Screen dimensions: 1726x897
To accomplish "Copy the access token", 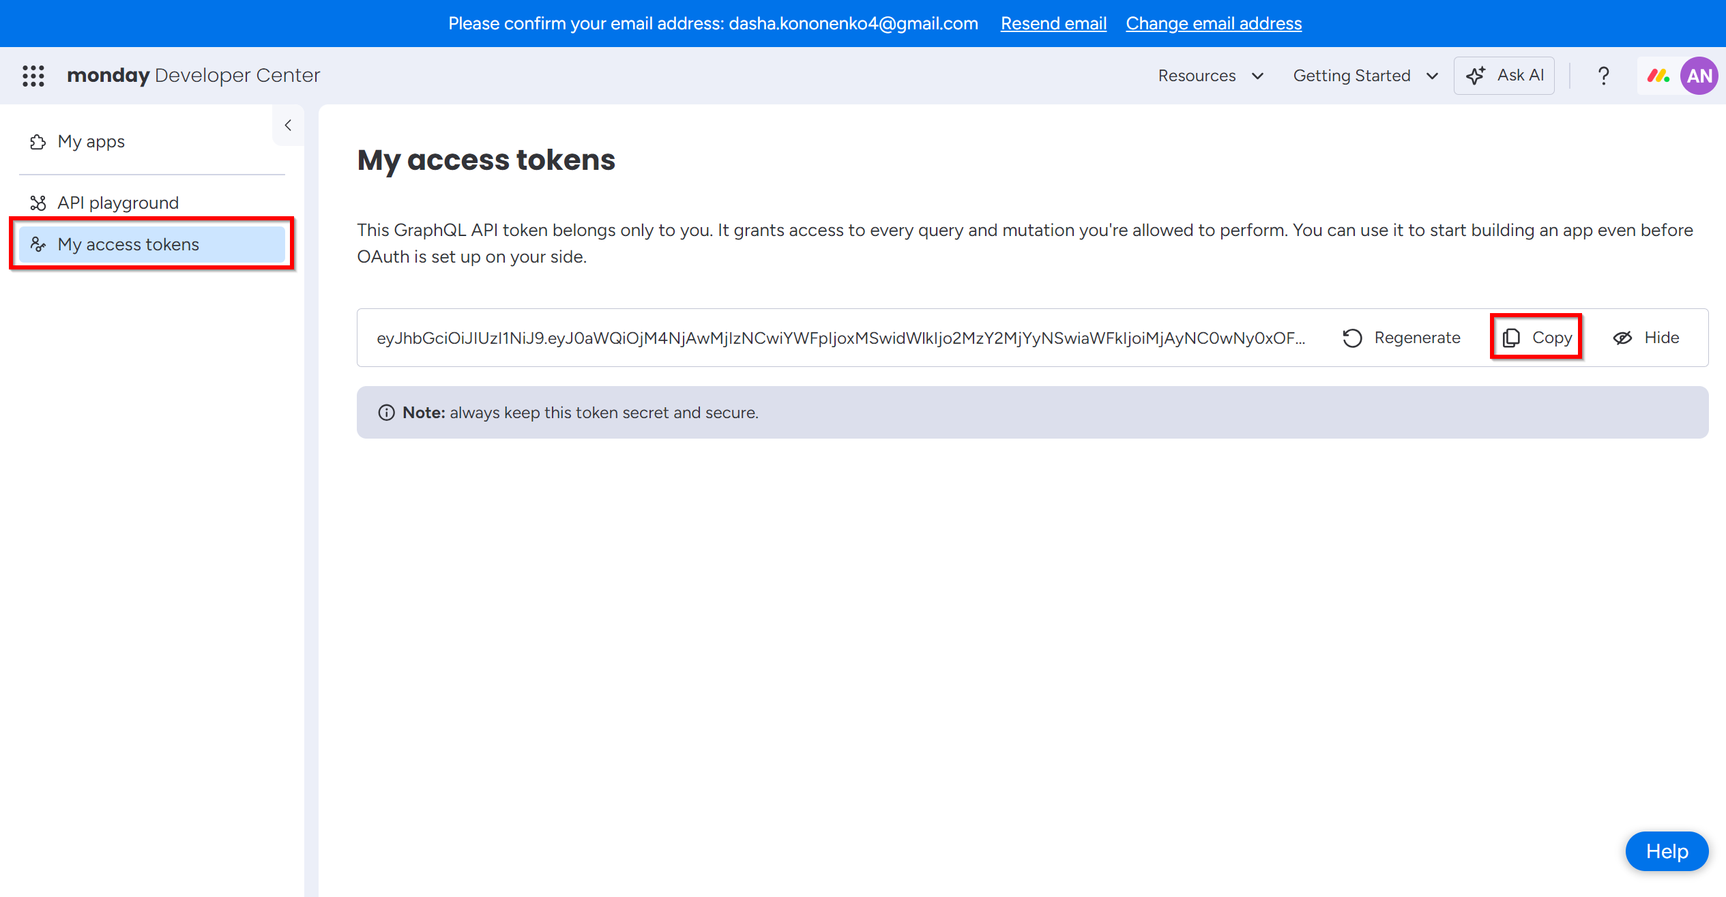I will pyautogui.click(x=1536, y=338).
